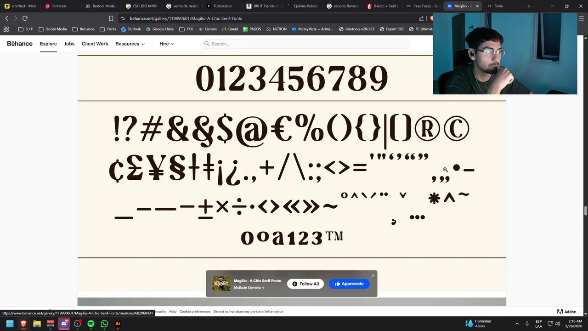The width and height of the screenshot is (588, 331).
Task: Open the Social Media bookmarks folder
Action: (x=53, y=29)
